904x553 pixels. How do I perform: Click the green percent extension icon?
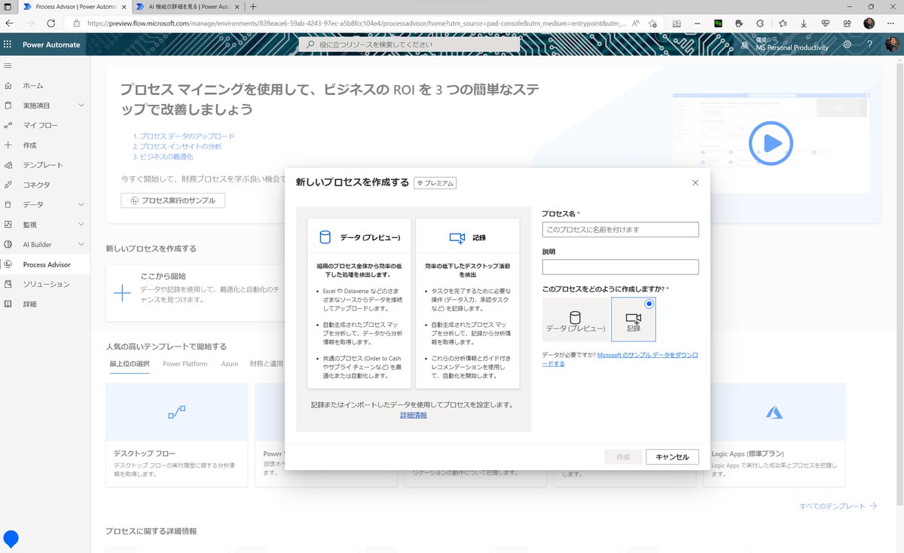(719, 23)
